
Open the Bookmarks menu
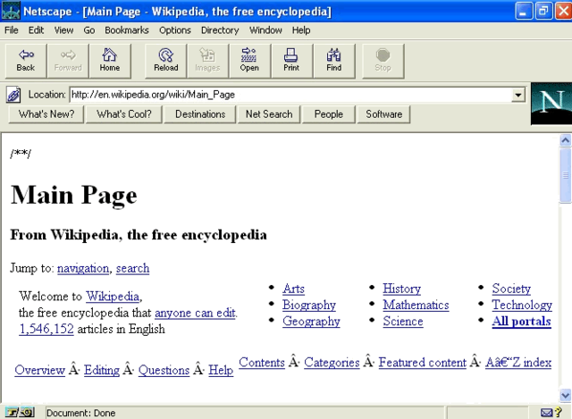[127, 30]
